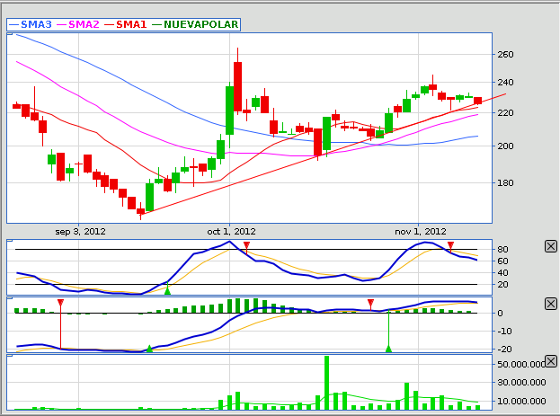The height and width of the screenshot is (416, 560).
Task: Click the 240 price axis label
Action: (505, 82)
